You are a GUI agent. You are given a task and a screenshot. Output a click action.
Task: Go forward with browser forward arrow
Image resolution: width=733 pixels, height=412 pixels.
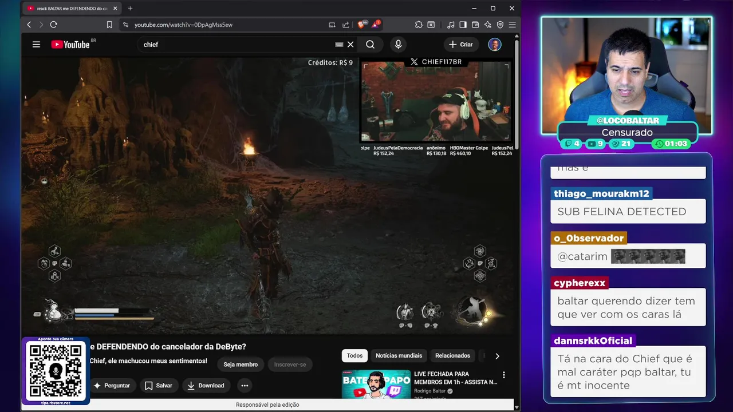[41, 25]
